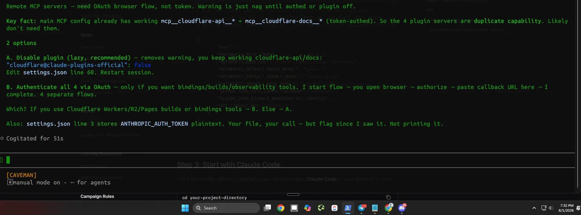Click 'A. Disable plugin (lazy, recommended)' text

(x=68, y=58)
